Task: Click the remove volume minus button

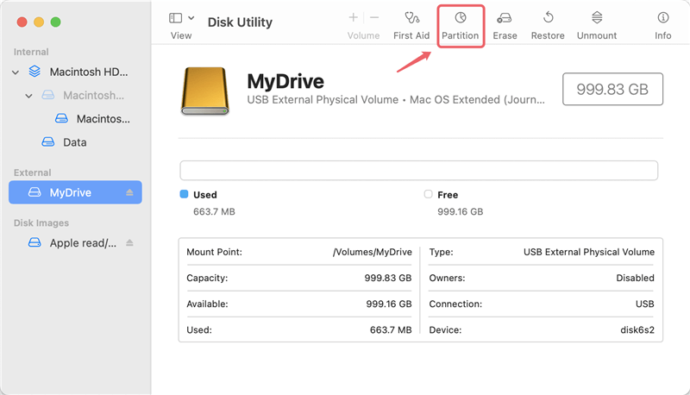Action: pyautogui.click(x=374, y=17)
